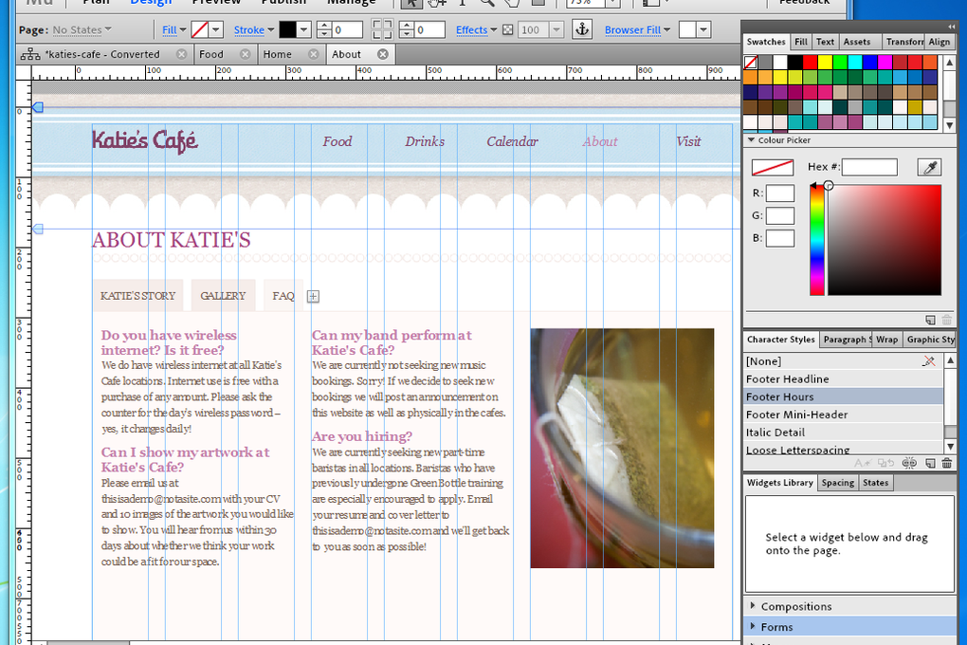Image resolution: width=967 pixels, height=645 pixels.
Task: Close the Food page tab
Action: (x=245, y=54)
